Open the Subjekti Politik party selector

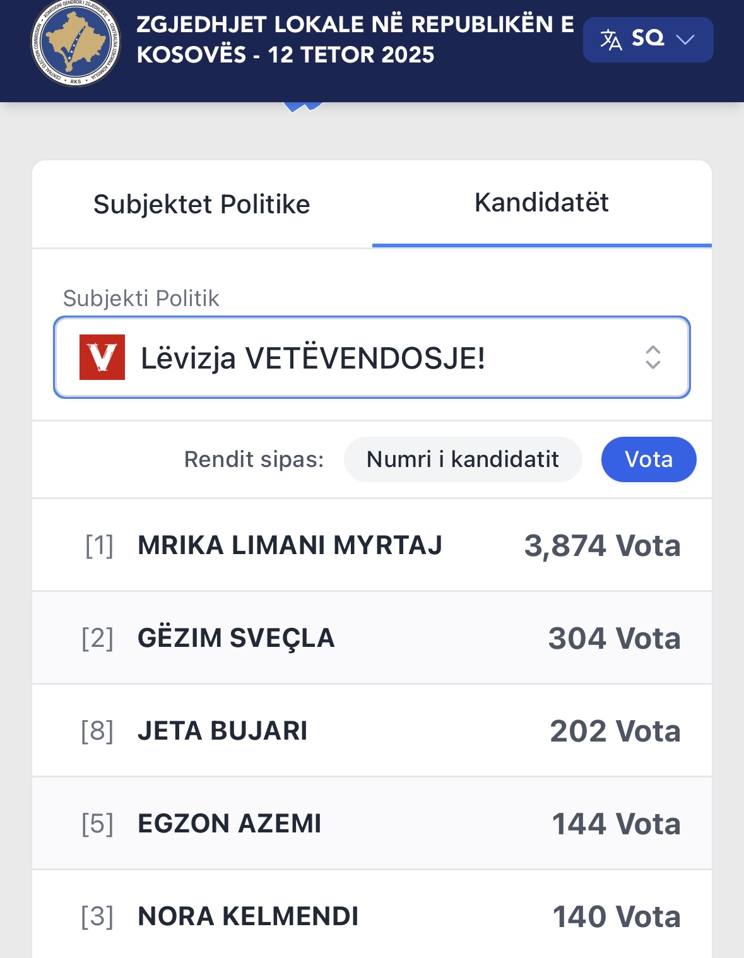pyautogui.click(x=372, y=357)
